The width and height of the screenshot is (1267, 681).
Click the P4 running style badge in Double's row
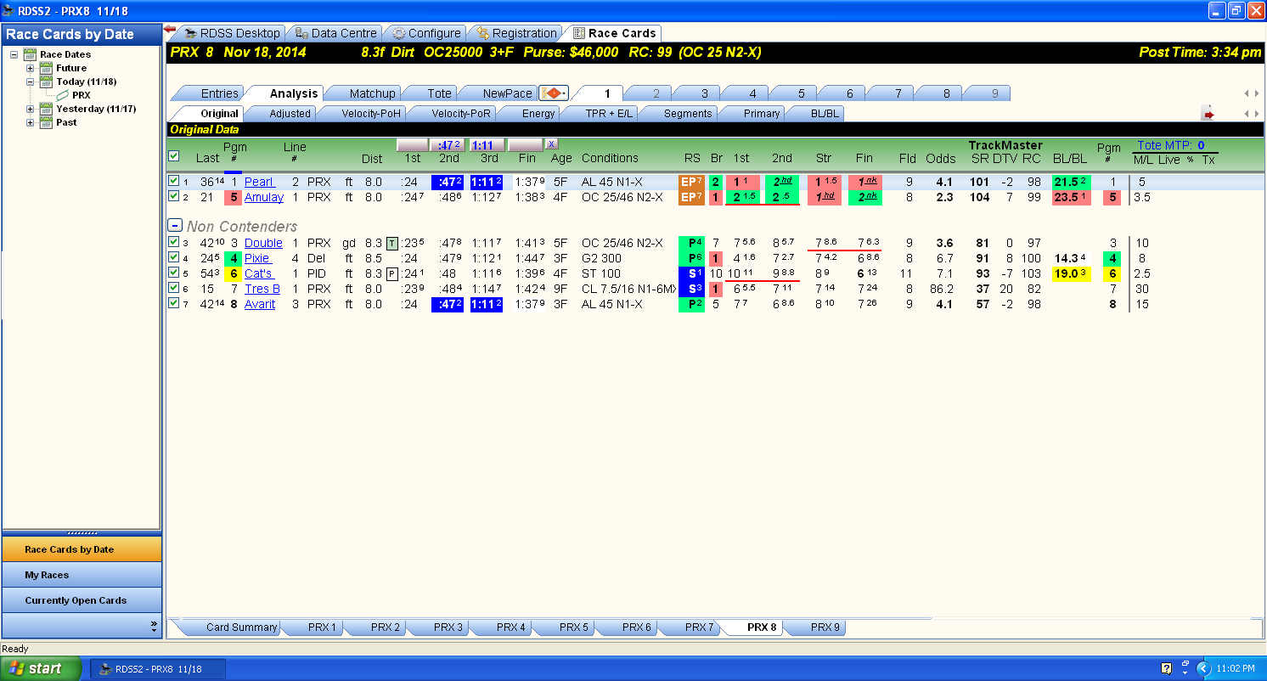click(x=691, y=243)
